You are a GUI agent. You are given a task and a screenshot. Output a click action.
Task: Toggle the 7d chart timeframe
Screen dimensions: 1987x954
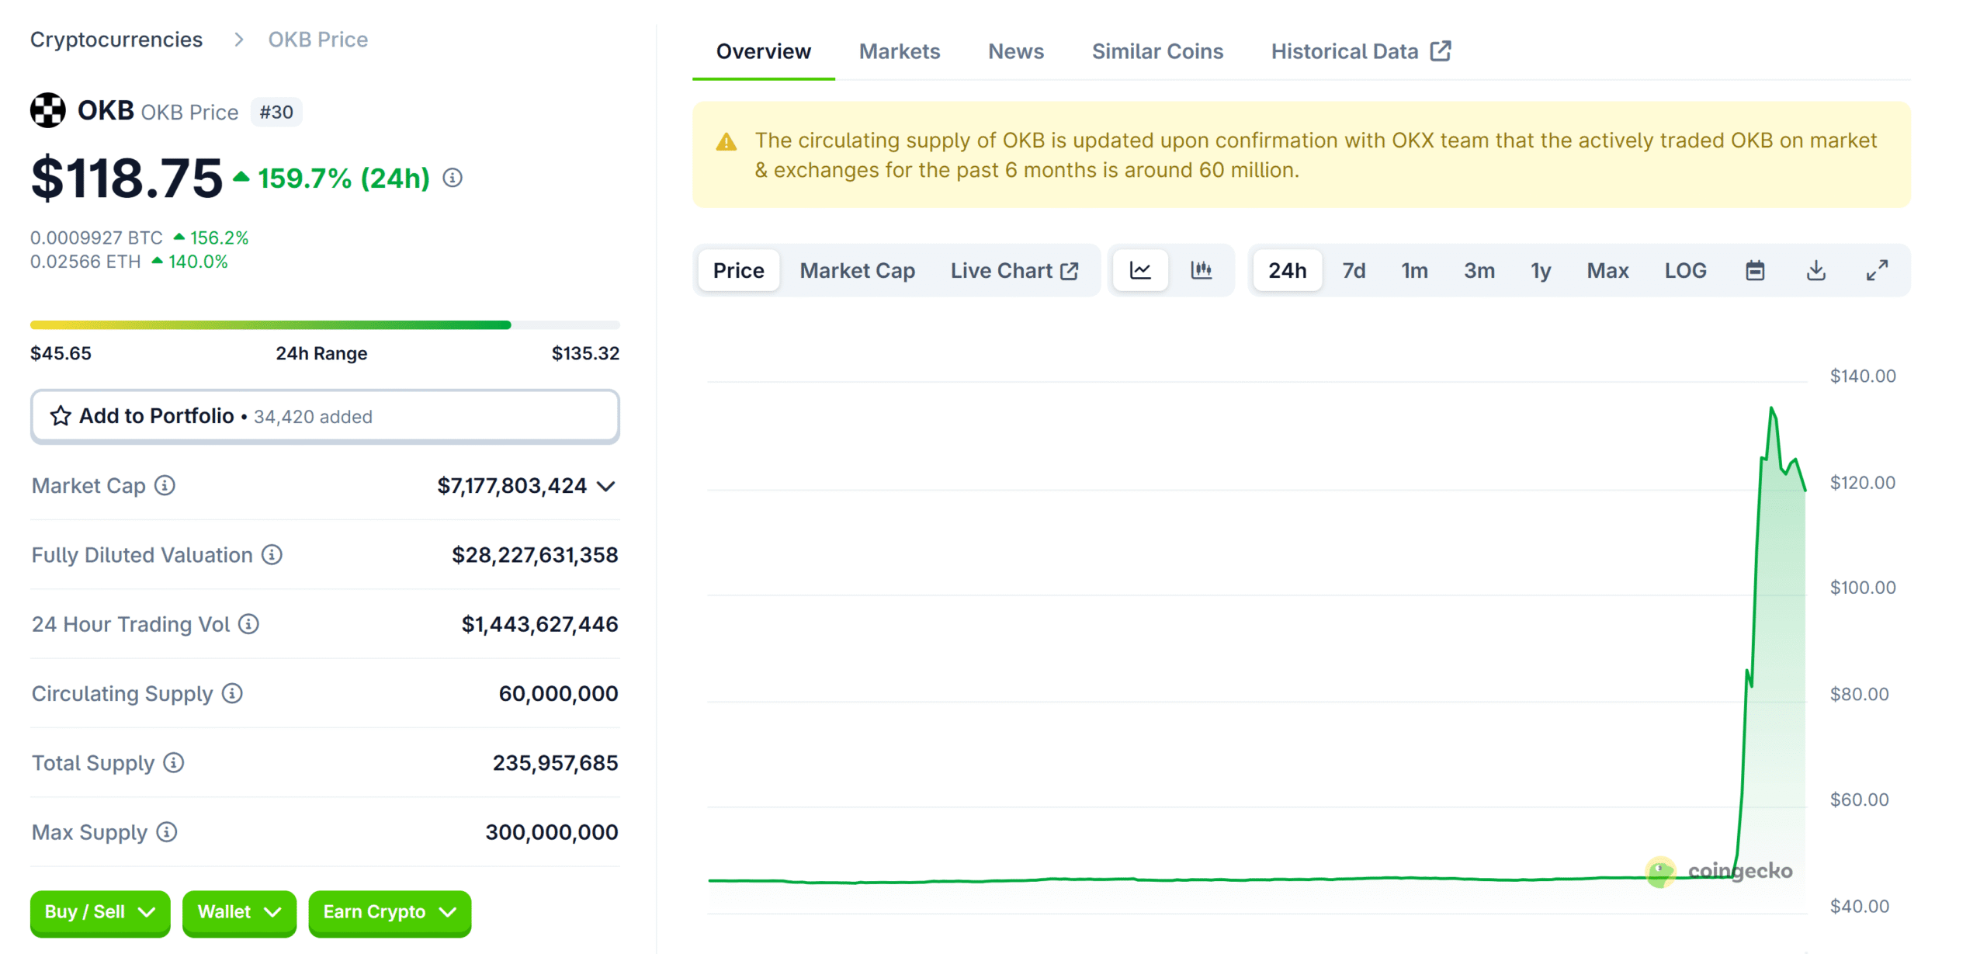tap(1354, 270)
